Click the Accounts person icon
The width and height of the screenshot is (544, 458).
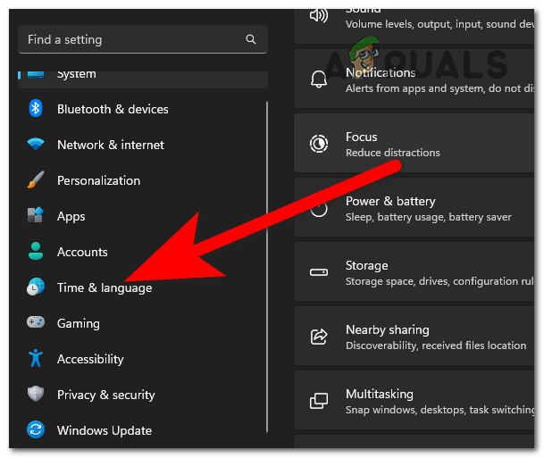(36, 251)
